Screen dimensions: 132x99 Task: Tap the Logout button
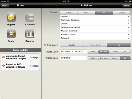click(x=5, y=5)
